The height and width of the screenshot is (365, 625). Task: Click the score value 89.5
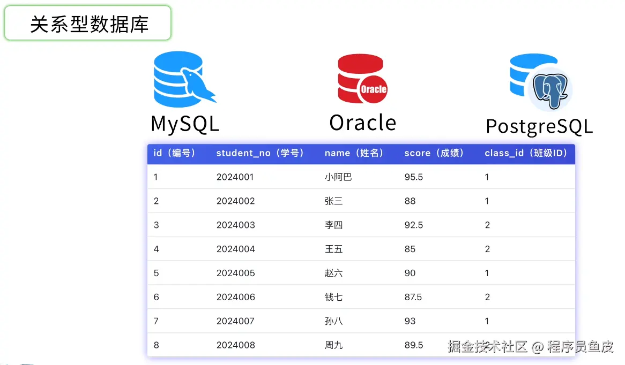(x=414, y=345)
